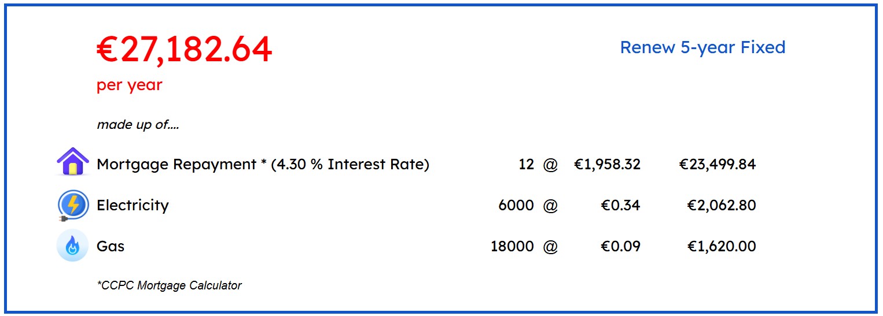Image resolution: width=883 pixels, height=316 pixels.
Task: Click the €1,620.00 gas total
Action: tap(722, 247)
